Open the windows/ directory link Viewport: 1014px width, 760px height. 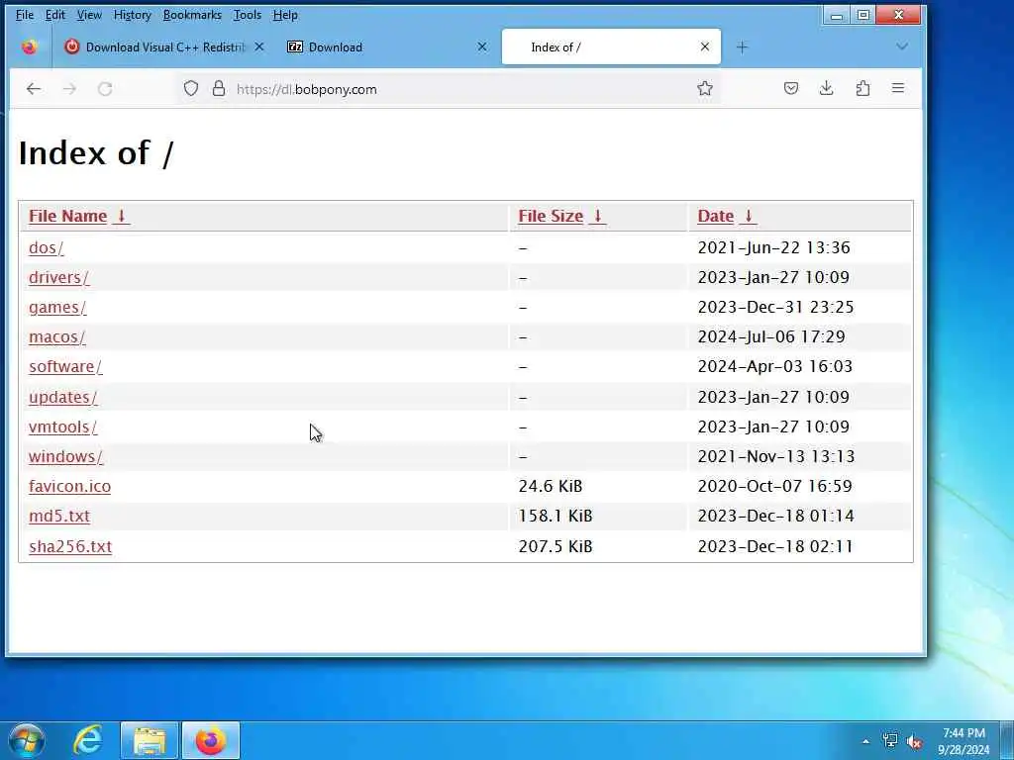pyautogui.click(x=65, y=456)
